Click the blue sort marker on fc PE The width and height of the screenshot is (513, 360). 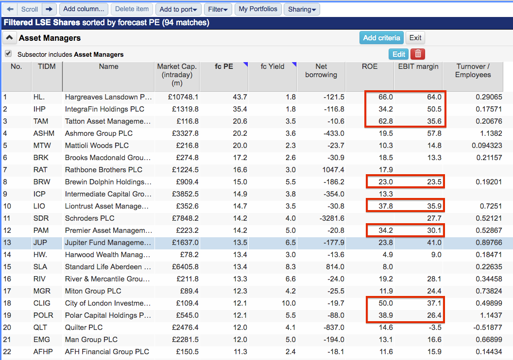pos(245,65)
